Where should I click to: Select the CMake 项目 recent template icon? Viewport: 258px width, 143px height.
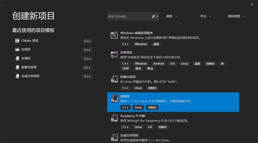17,41
